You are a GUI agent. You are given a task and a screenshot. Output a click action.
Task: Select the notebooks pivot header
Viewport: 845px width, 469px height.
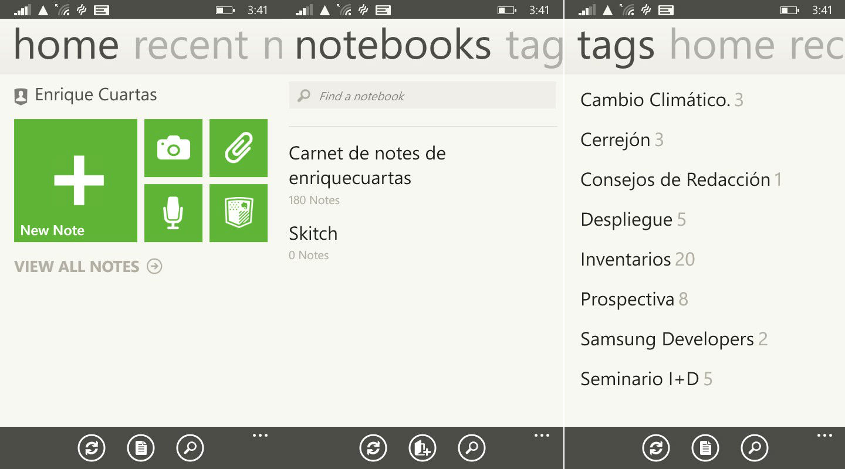point(393,45)
